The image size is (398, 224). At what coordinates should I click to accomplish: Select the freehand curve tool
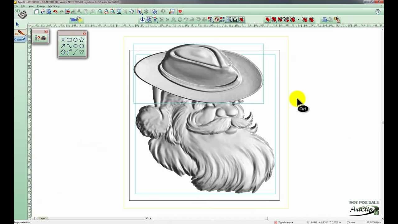[69, 46]
